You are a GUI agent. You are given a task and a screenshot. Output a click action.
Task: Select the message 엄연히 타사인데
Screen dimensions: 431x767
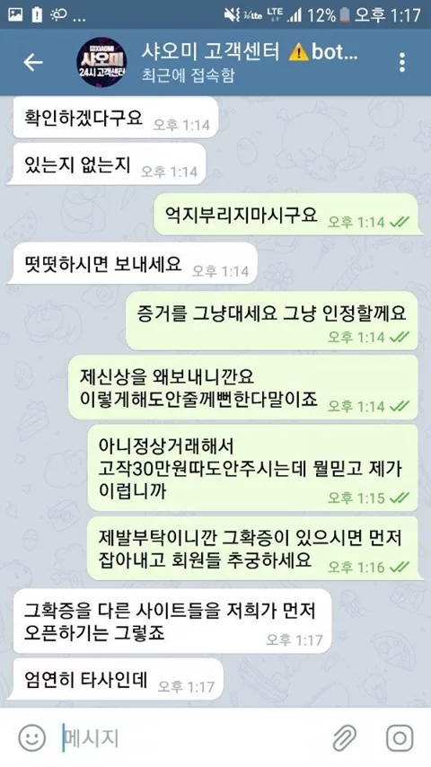(x=116, y=679)
